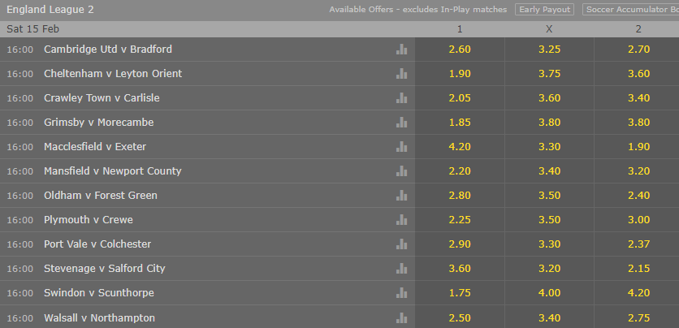Open the Stevenage v Salford City match

(104, 268)
